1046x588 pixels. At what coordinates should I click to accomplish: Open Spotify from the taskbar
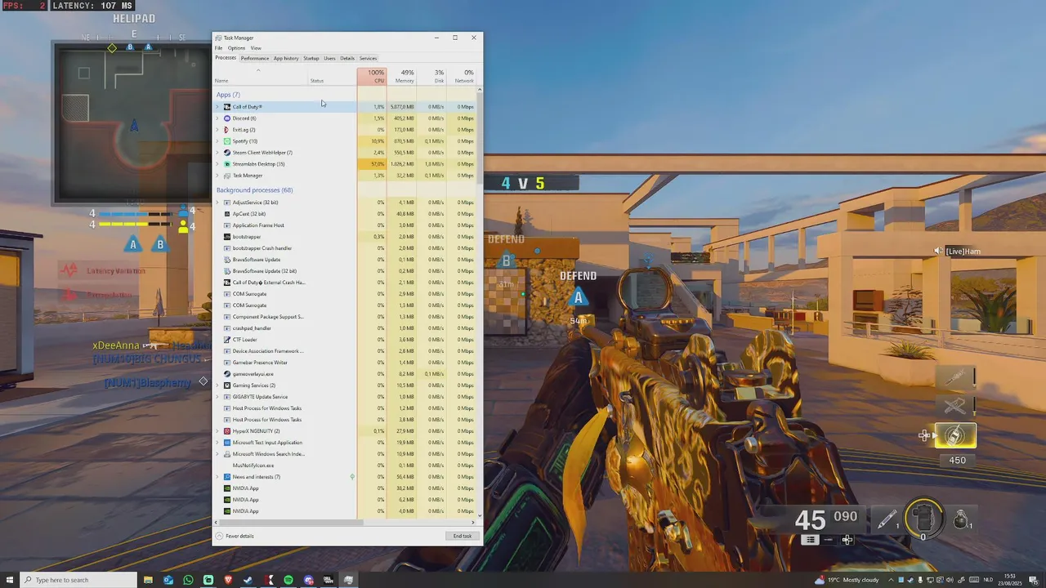(x=288, y=580)
